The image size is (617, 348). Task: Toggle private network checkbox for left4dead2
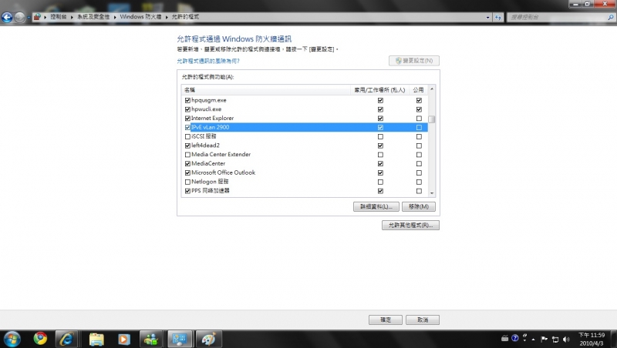point(380,146)
